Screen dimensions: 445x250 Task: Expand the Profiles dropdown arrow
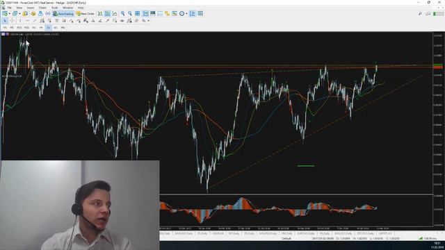pos(19,14)
